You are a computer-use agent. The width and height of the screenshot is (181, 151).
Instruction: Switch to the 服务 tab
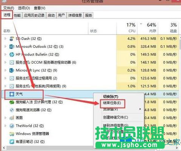[x=89, y=15]
